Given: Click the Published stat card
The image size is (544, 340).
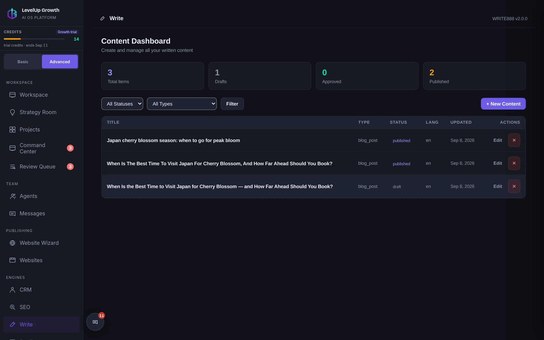Looking at the screenshot, I should (474, 76).
